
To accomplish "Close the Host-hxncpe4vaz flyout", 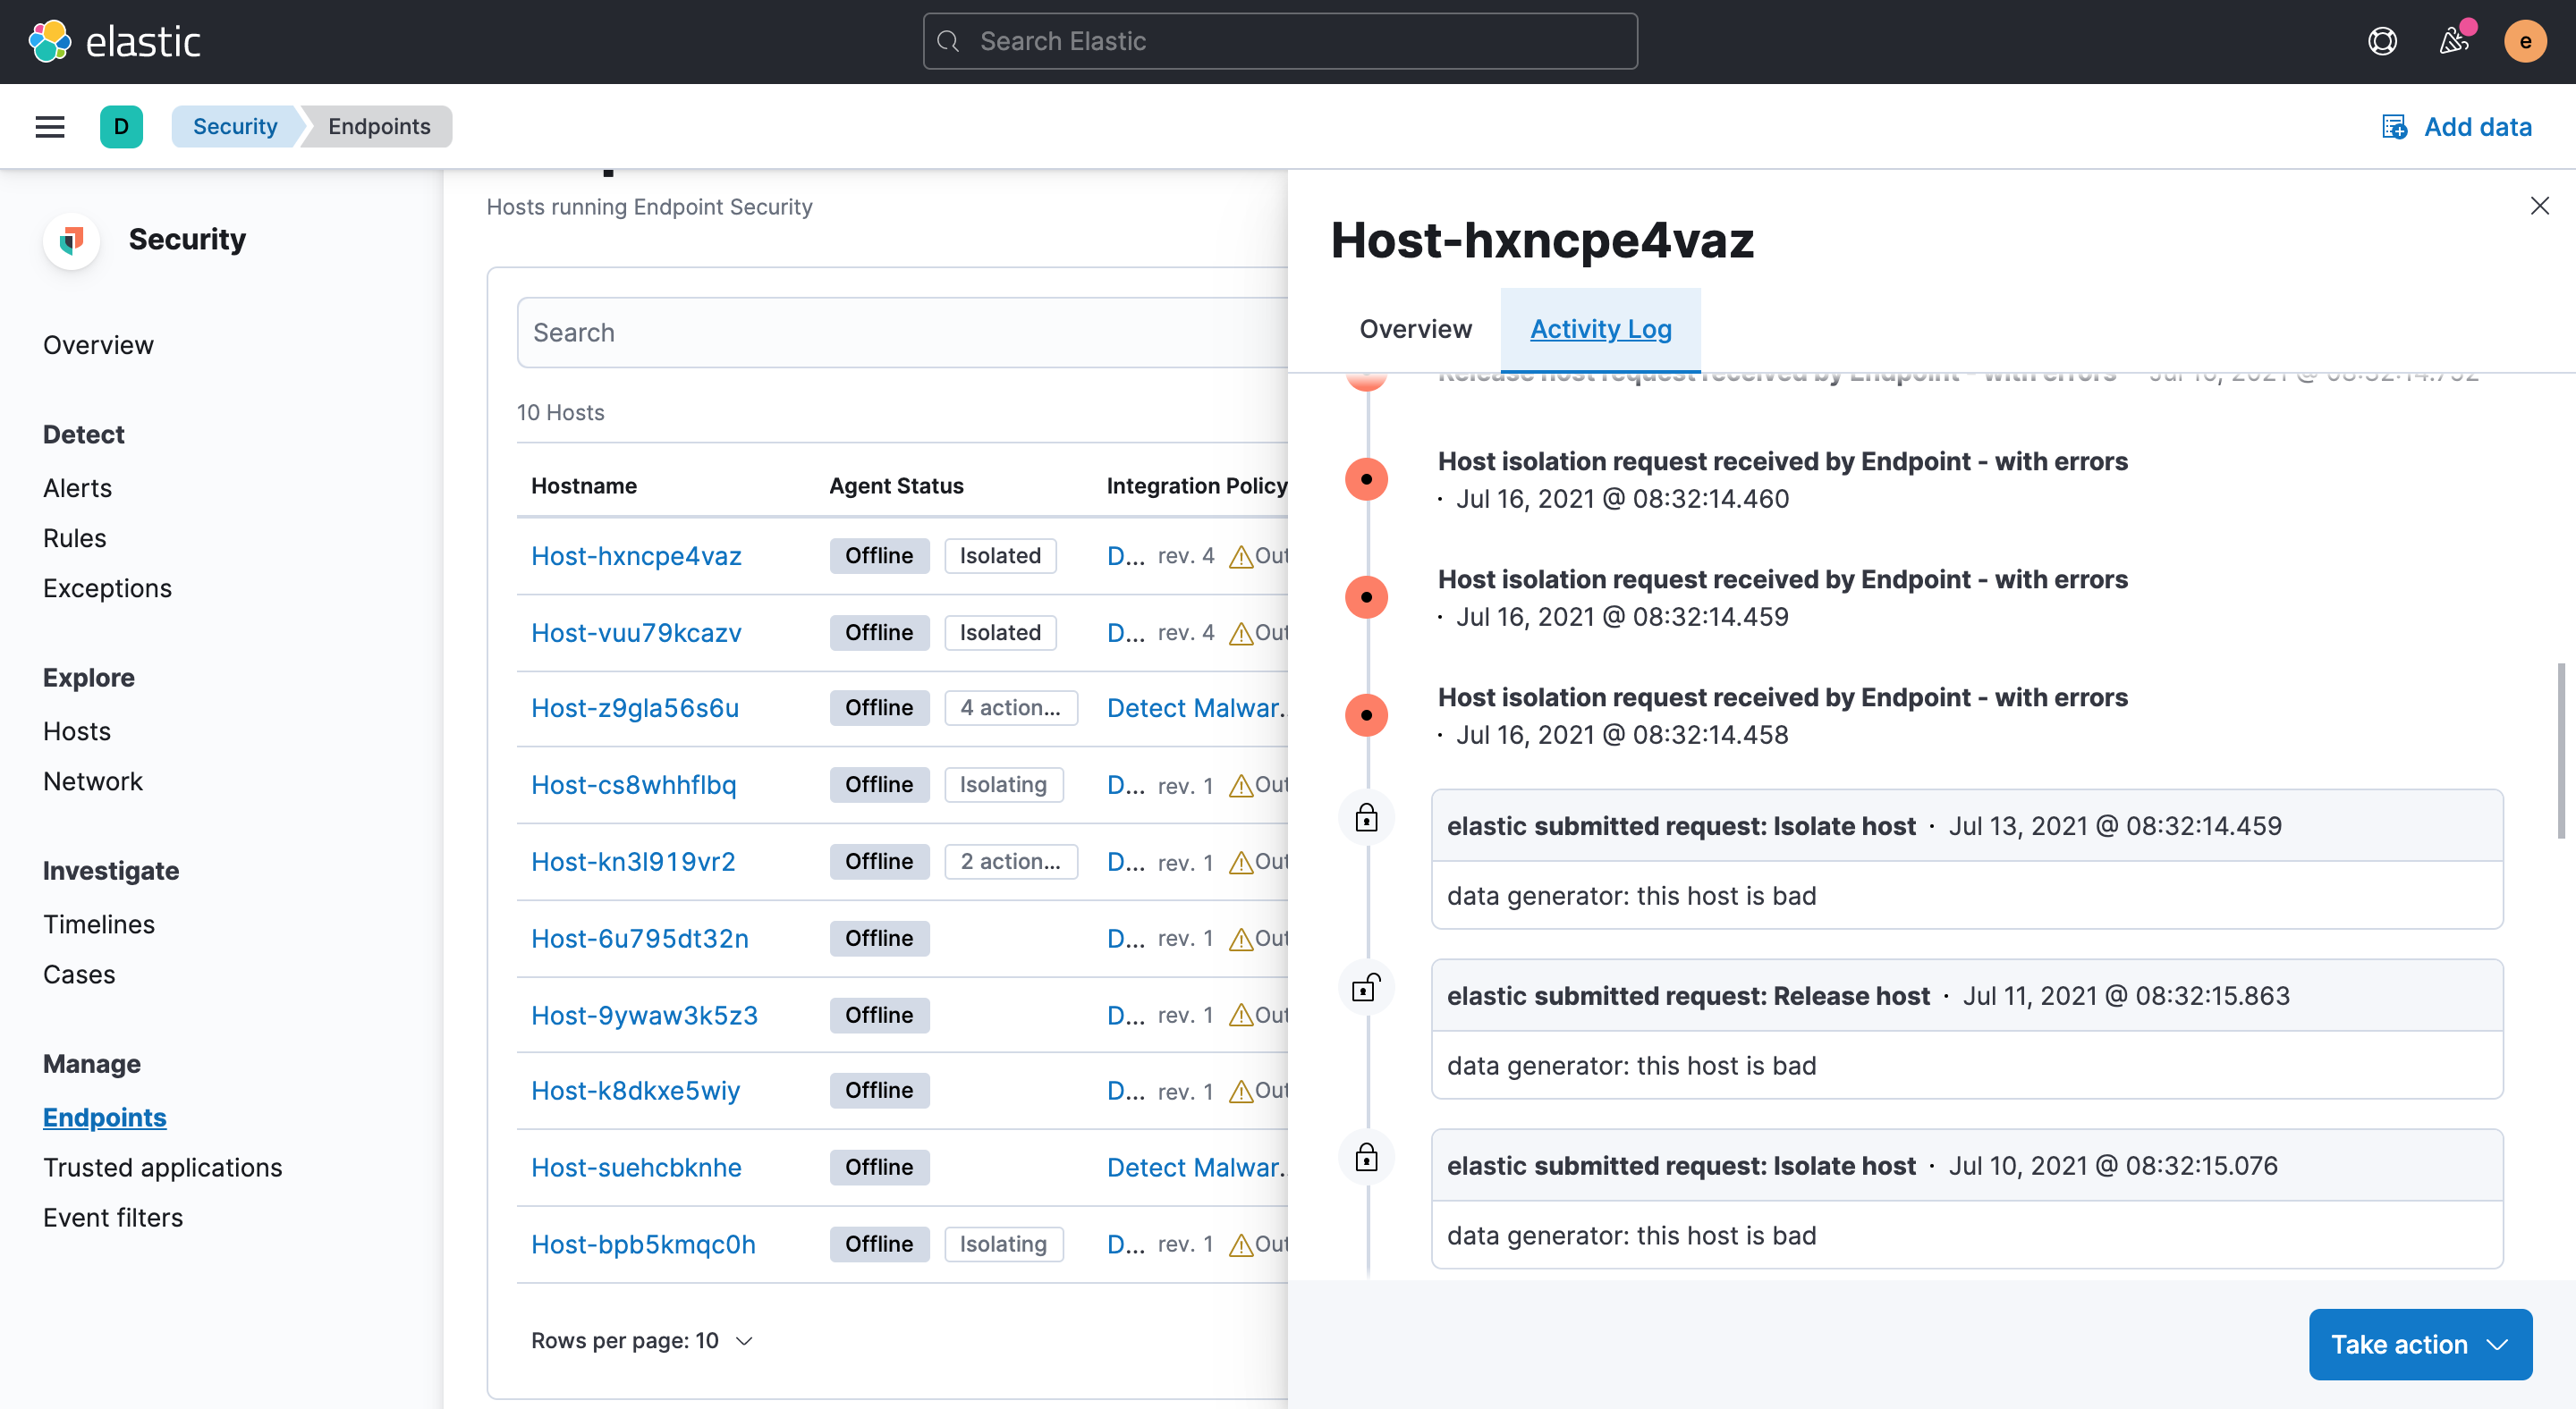I will [x=2539, y=206].
